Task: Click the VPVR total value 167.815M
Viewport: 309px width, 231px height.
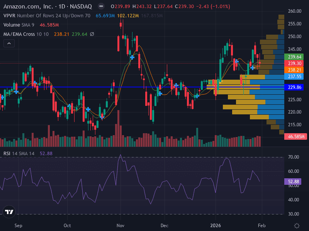Action: pyautogui.click(x=152, y=16)
